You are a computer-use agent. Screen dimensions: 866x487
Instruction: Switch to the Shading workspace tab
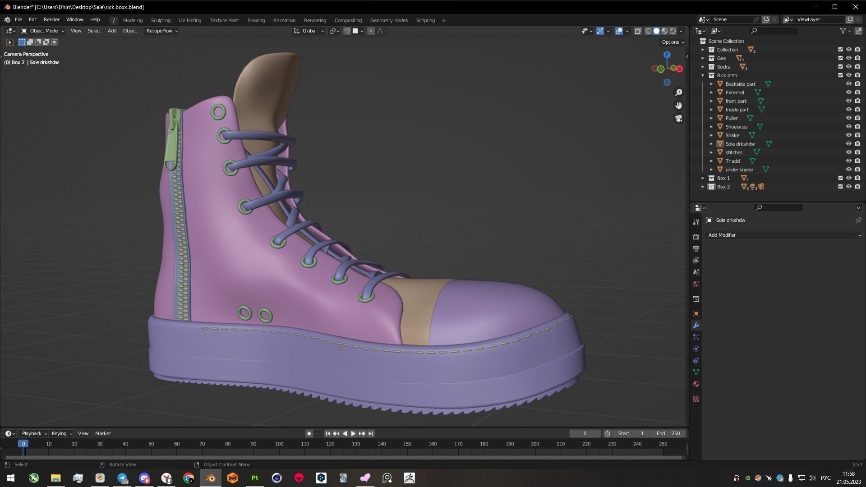(256, 20)
